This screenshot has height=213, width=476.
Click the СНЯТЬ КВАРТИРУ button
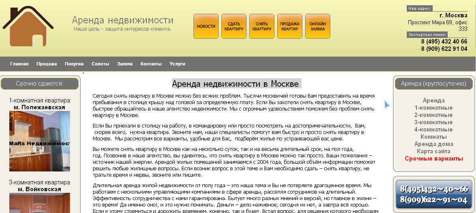(x=261, y=26)
